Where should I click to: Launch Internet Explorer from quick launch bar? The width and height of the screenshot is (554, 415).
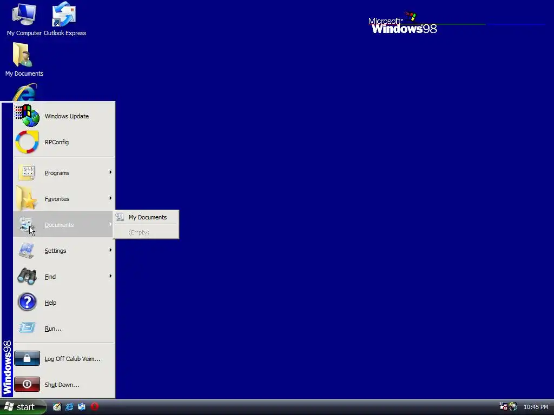(69, 407)
